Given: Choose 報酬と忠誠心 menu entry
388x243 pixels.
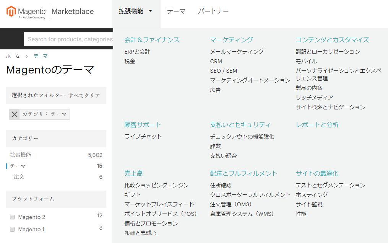Looking at the screenshot, I should 140,233.
